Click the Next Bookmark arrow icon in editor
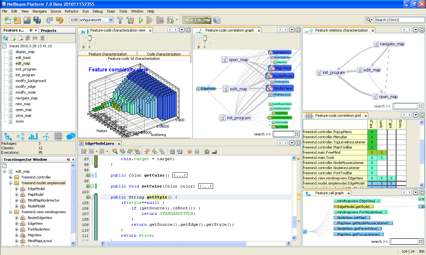Image resolution: width=426 pixels, height=255 pixels. (x=154, y=151)
